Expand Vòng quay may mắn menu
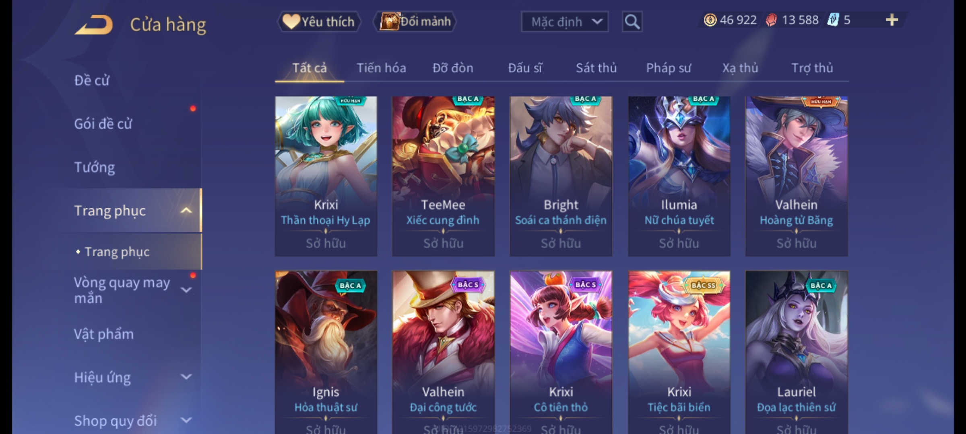Image resolution: width=966 pixels, height=434 pixels. 186,290
